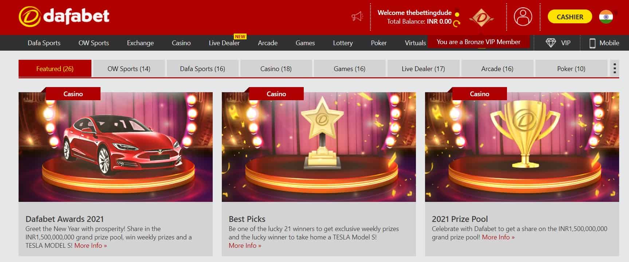Select the Featured (26) tab

tap(55, 69)
